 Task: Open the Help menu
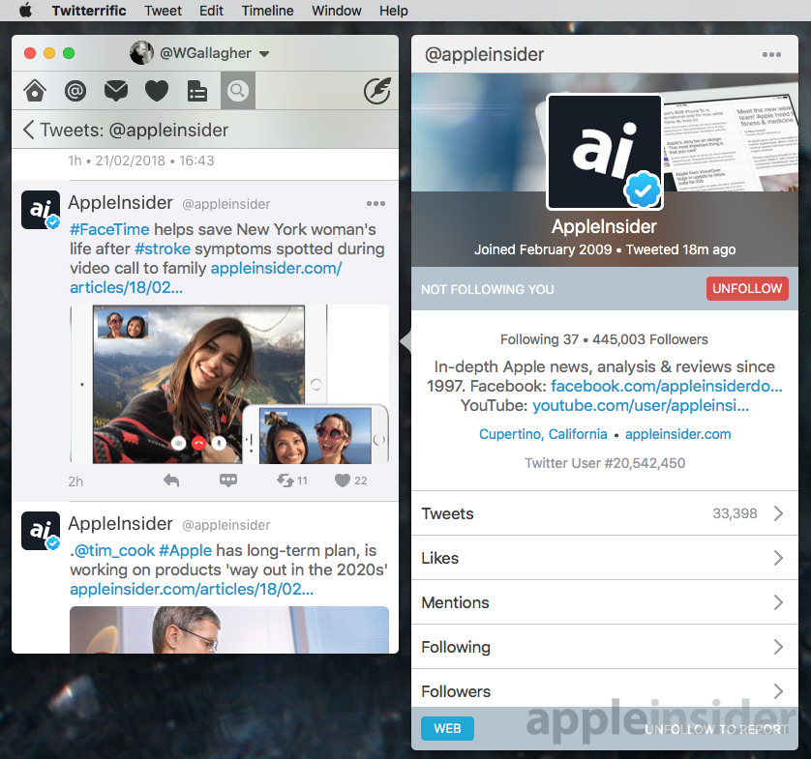point(394,11)
